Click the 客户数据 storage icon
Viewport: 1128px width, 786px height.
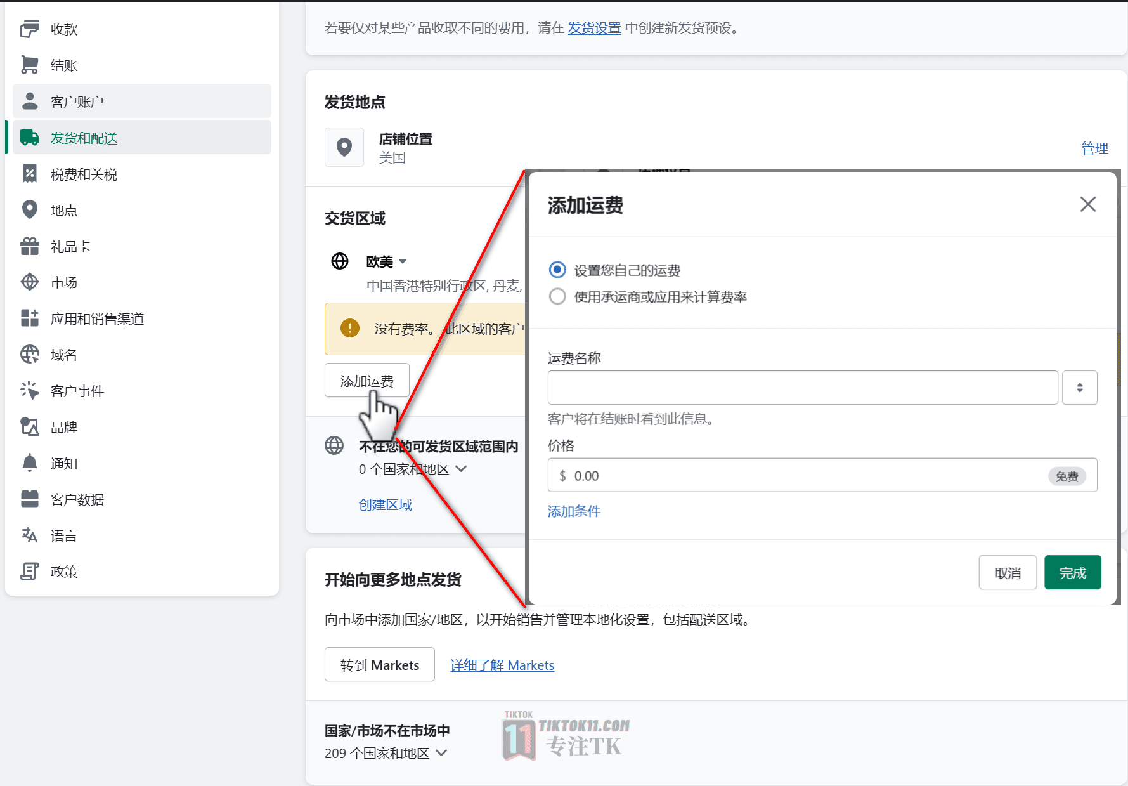coord(30,499)
